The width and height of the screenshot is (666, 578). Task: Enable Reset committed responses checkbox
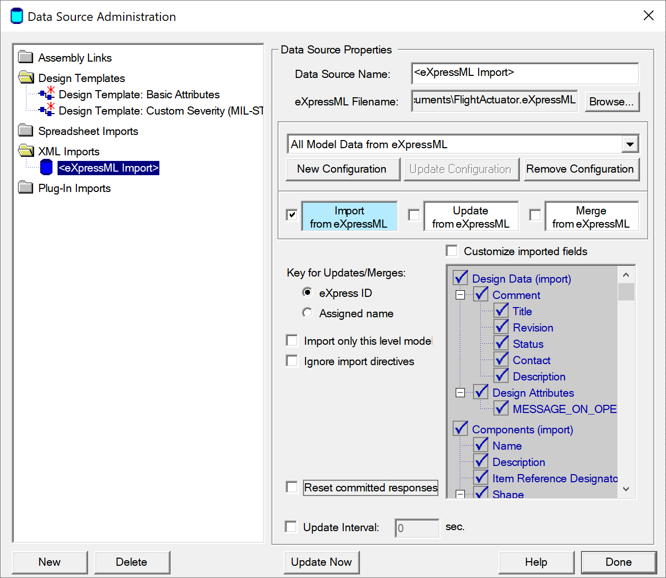pos(292,487)
